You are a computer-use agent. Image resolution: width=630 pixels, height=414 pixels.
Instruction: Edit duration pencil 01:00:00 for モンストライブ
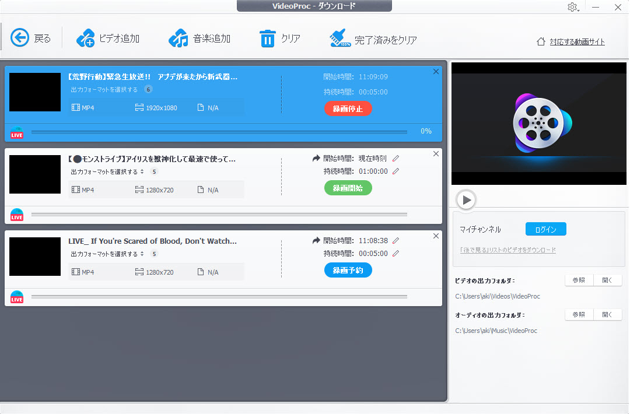point(395,171)
